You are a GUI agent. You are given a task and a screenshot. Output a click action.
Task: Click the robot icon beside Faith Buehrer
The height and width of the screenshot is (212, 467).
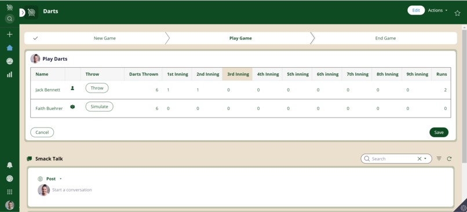[72, 107]
